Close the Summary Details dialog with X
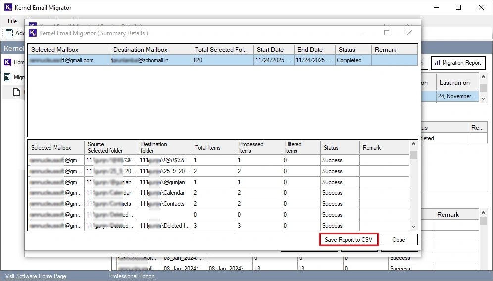The height and width of the screenshot is (281, 493). 409,33
